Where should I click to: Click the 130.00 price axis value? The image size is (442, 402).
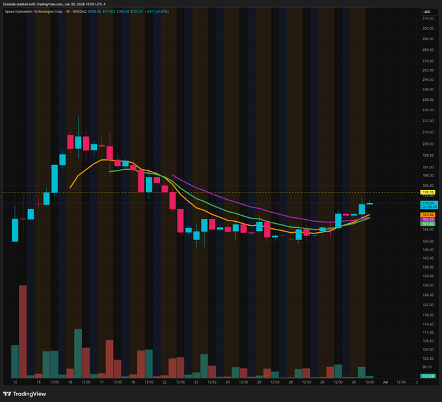point(428,285)
